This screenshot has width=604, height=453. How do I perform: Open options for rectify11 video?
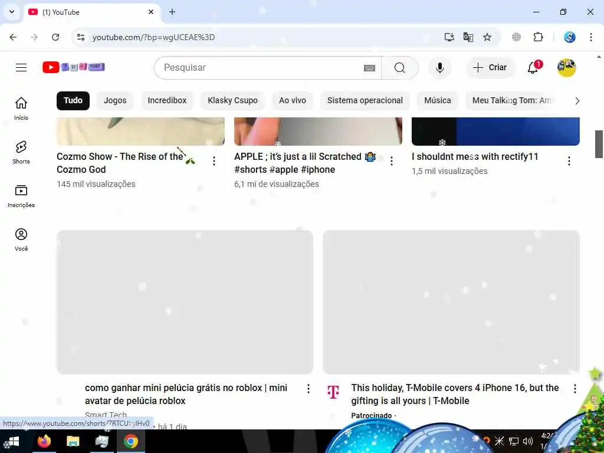click(569, 161)
